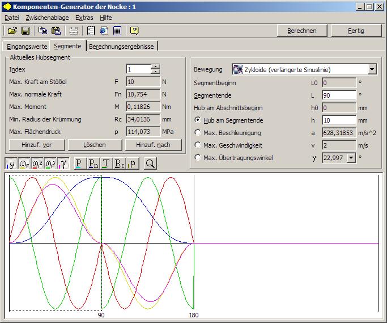Screen dimensions: 387x323
Task: Open the Zwischenablage menu
Action: point(47,18)
